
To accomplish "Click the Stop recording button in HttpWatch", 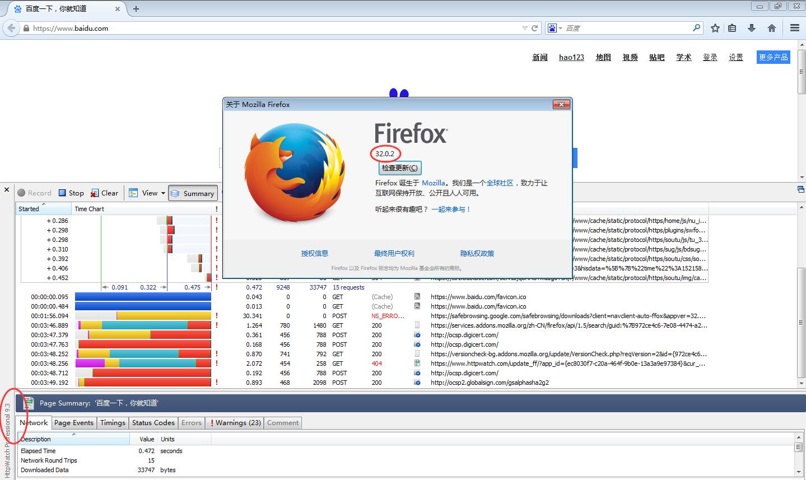I will [x=71, y=193].
